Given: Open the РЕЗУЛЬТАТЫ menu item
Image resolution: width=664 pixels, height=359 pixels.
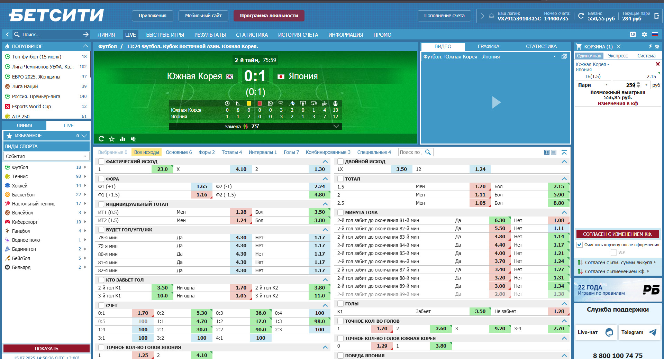Looking at the screenshot, I should tap(210, 35).
